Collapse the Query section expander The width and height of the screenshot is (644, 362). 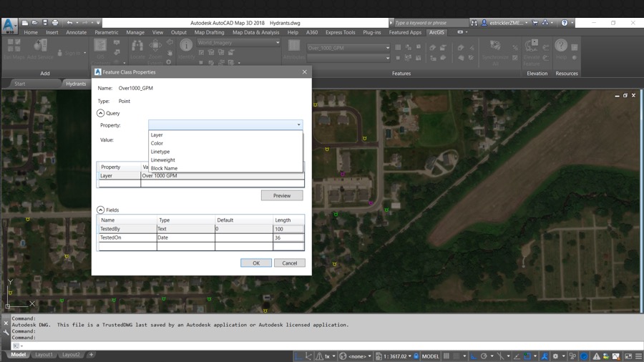(101, 113)
